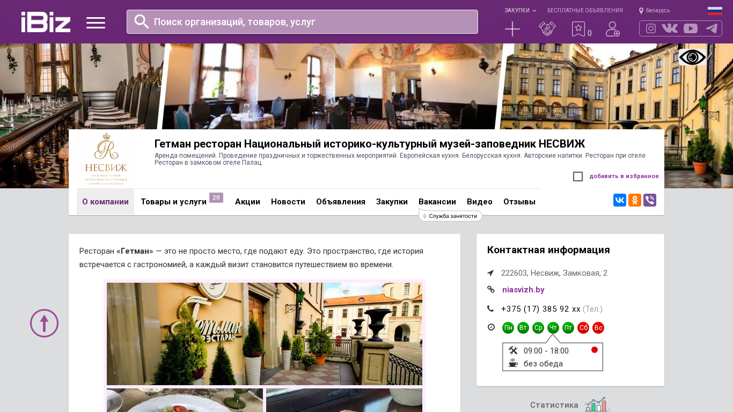Click the phone handset icon
Viewport: 733px width, 412px height.
490,308
